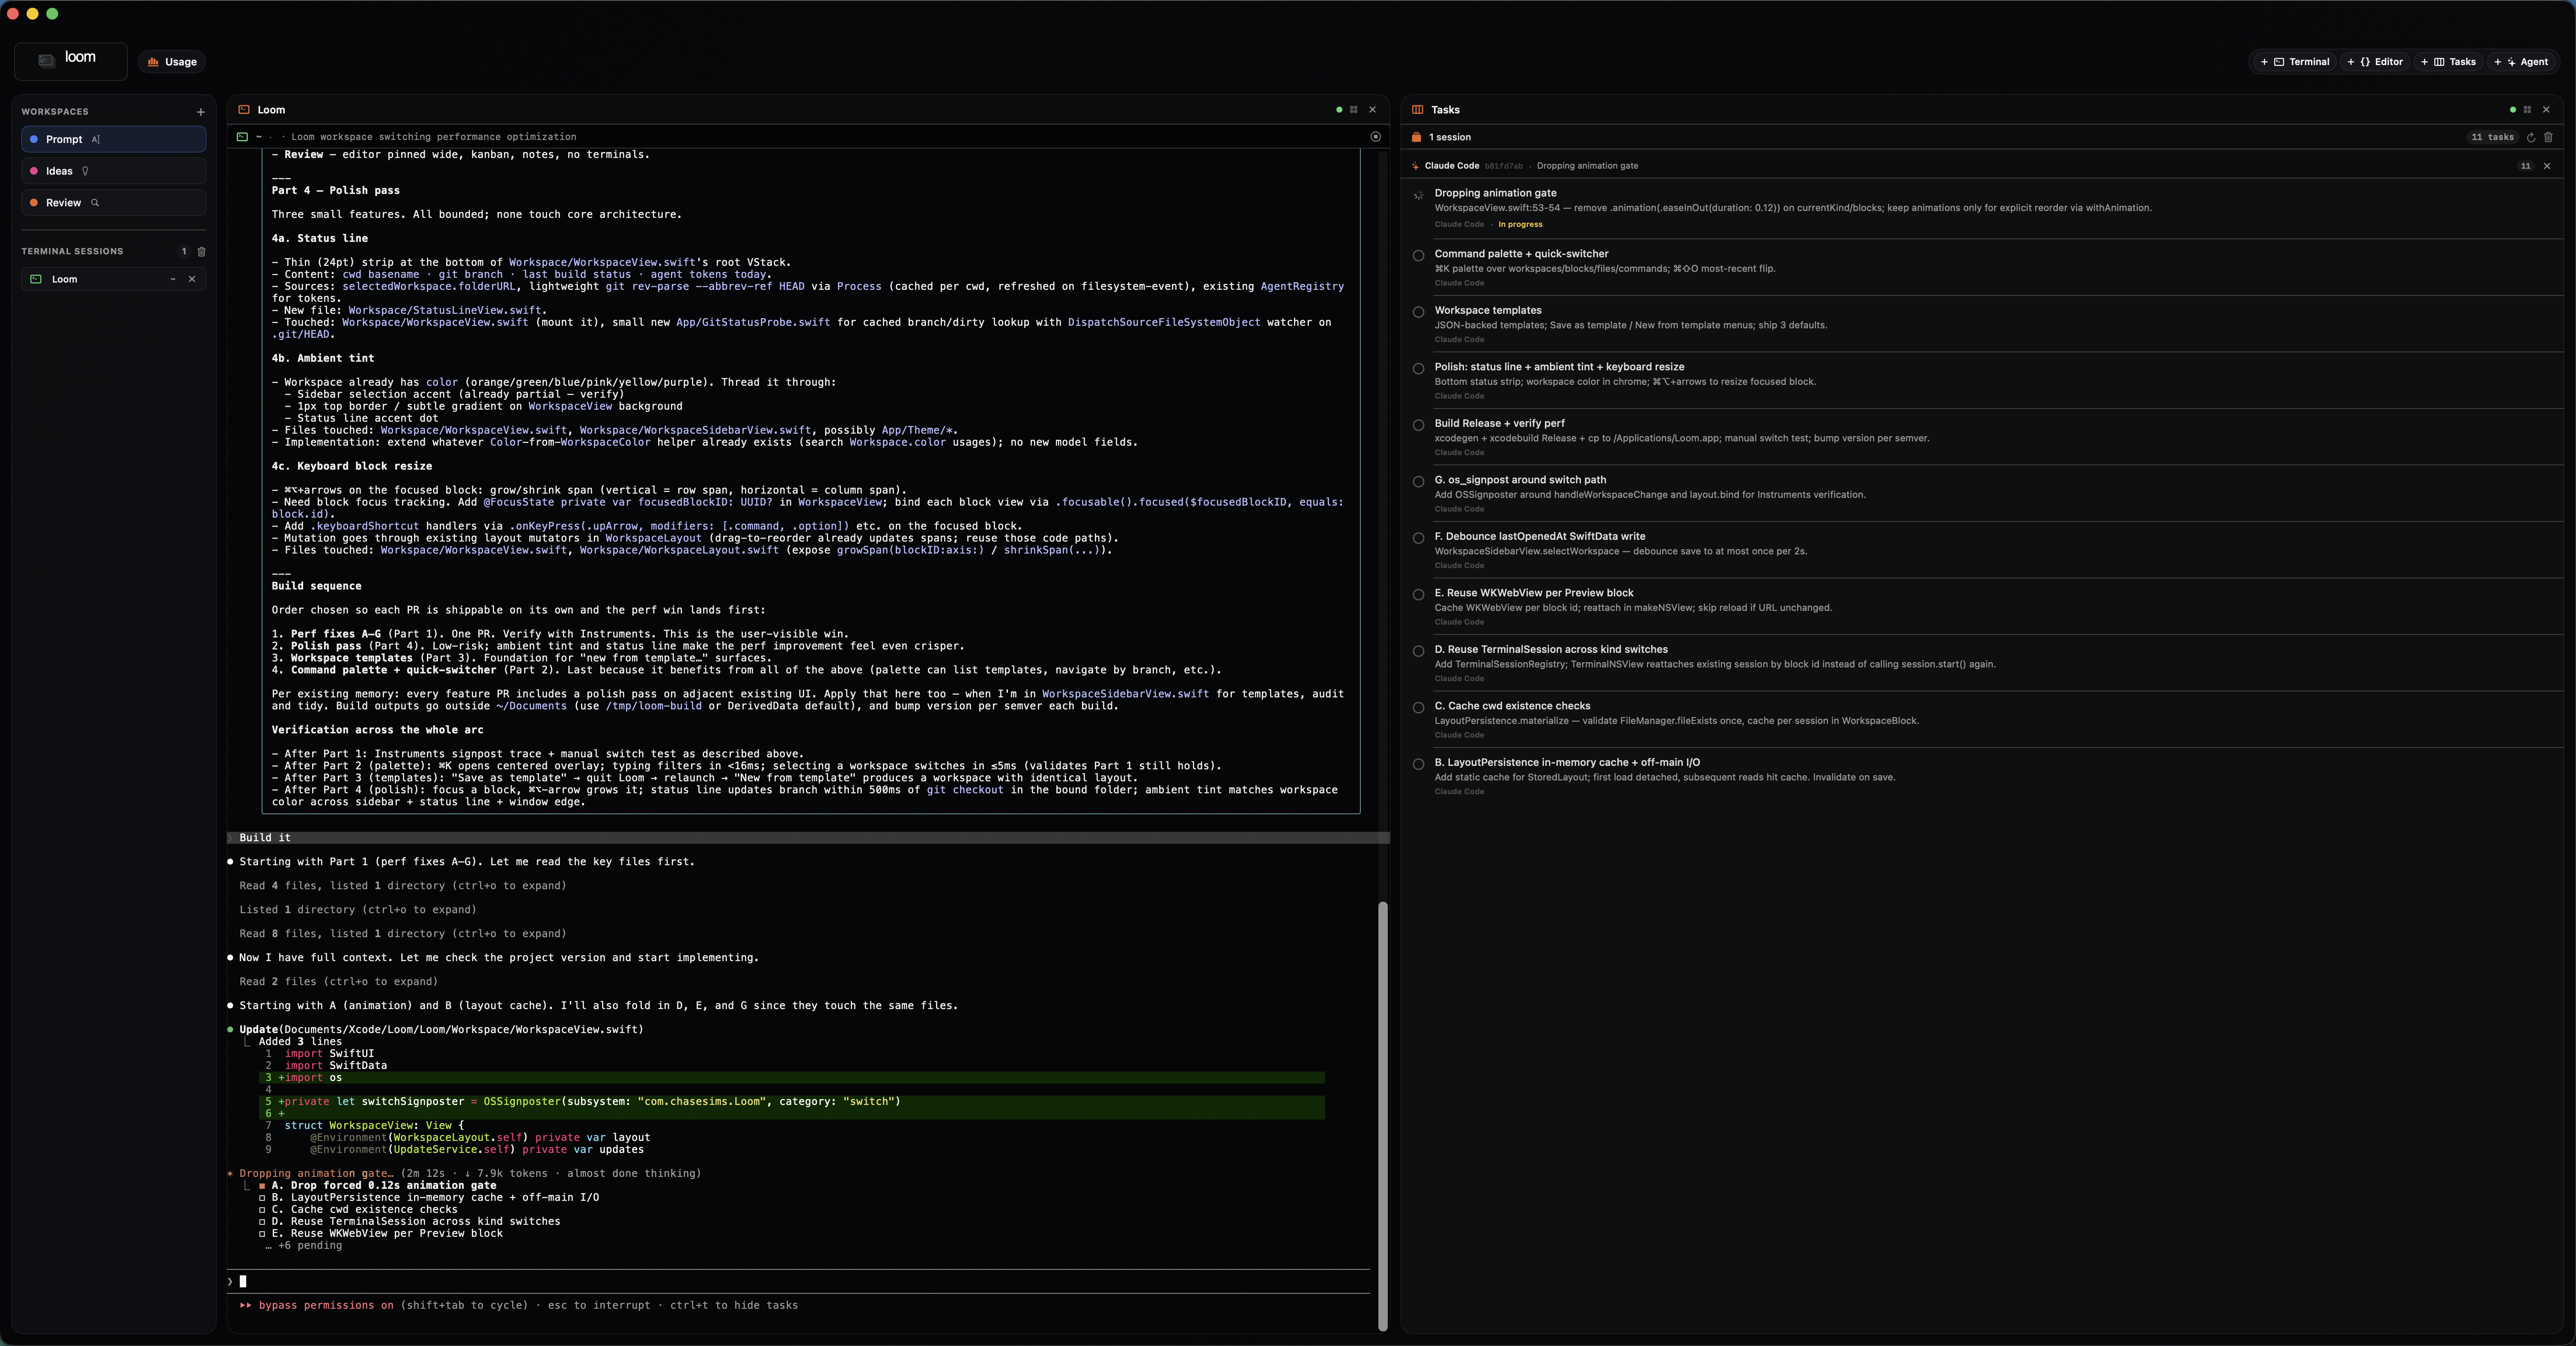
Task: Add a new Editor block
Action: pyautogui.click(x=2375, y=62)
